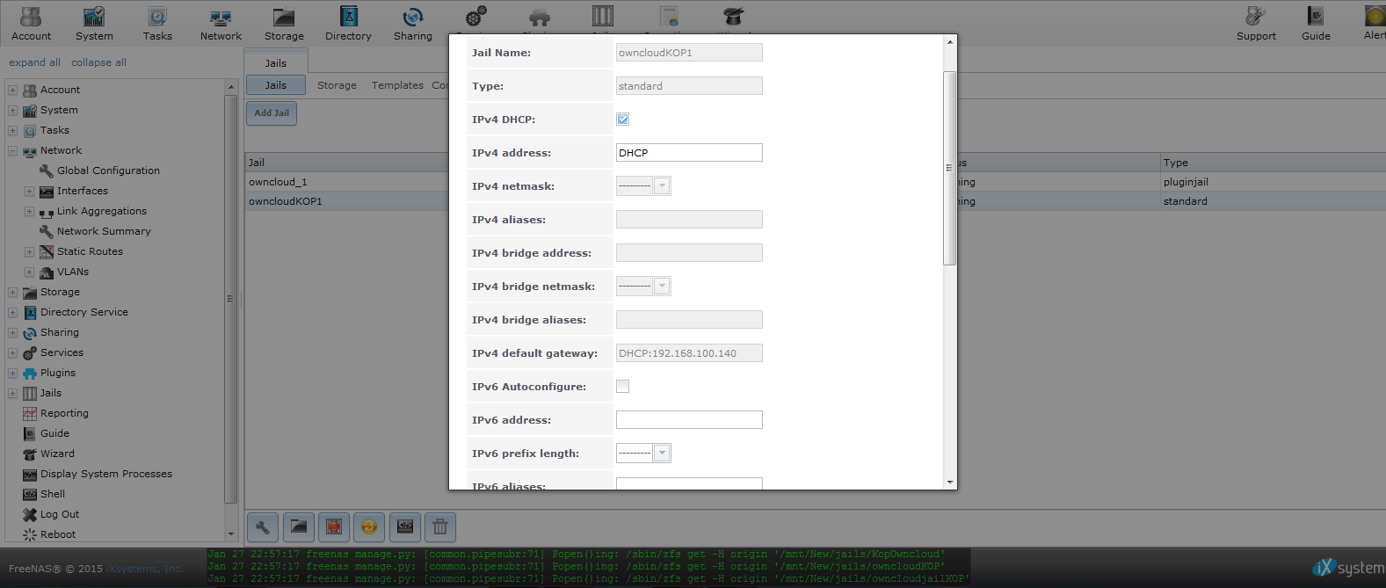
Task: Open the Network toolbar icon
Action: (x=221, y=24)
